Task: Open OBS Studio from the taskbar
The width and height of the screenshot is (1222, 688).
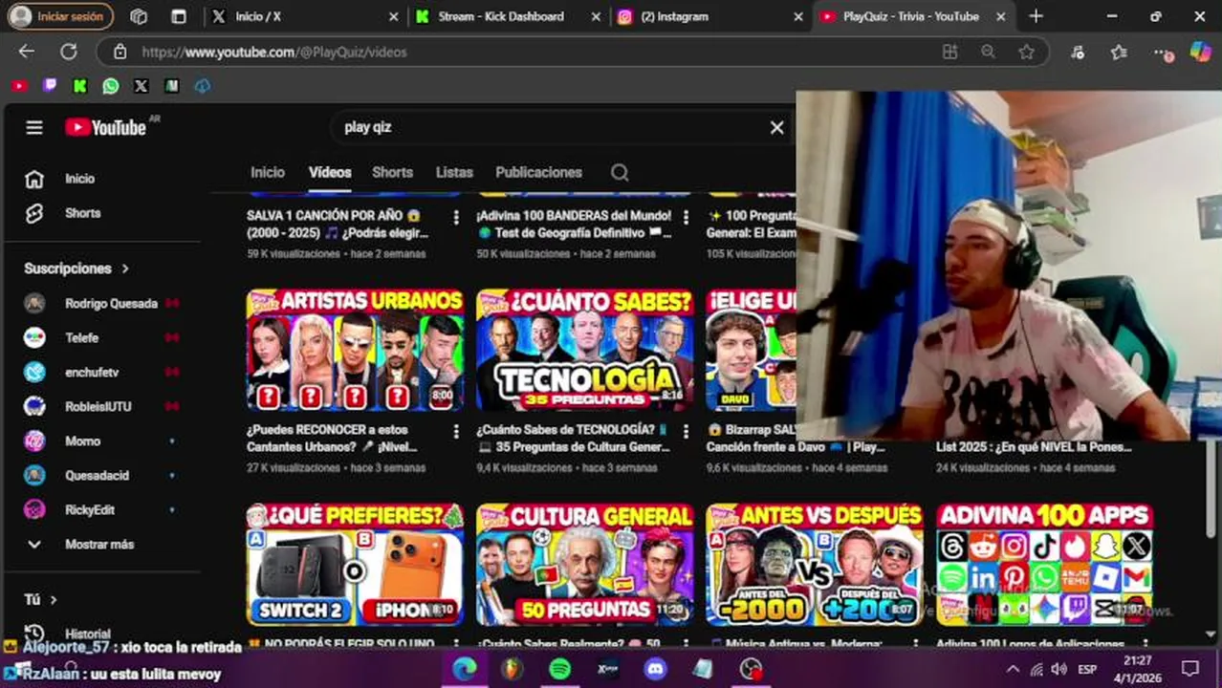Action: pyautogui.click(x=751, y=669)
